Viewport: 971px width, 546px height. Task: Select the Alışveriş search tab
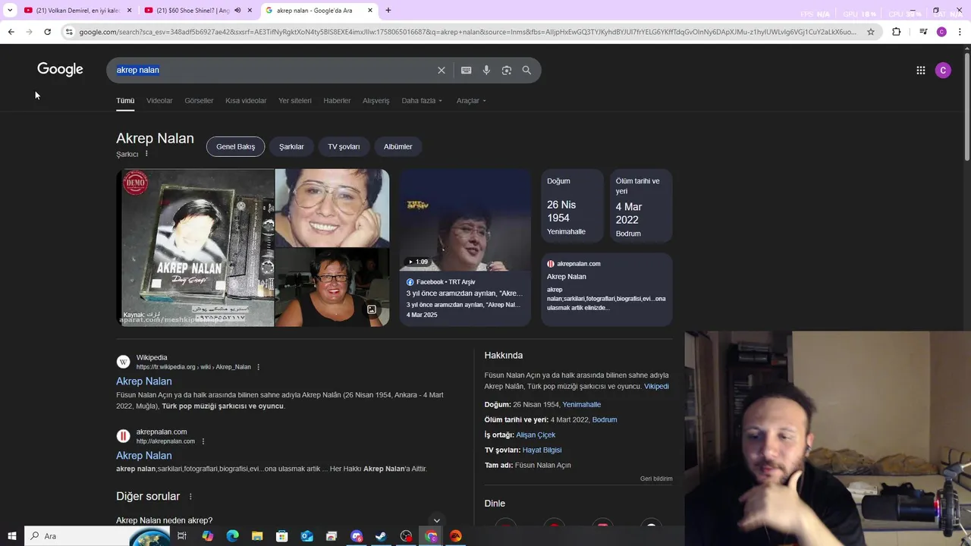(376, 101)
